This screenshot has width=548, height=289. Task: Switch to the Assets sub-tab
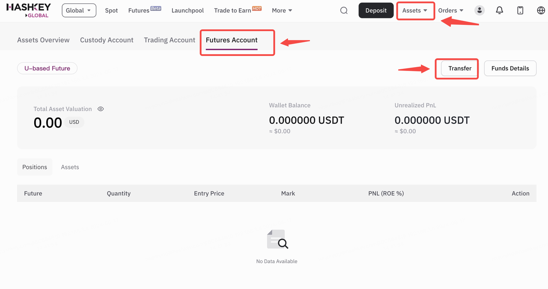pos(70,167)
